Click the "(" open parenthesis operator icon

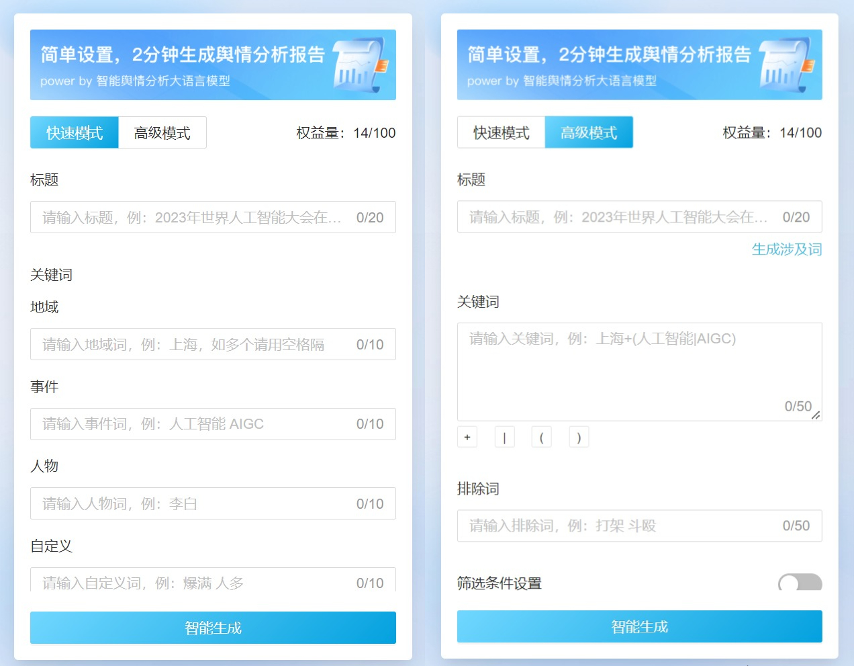541,436
